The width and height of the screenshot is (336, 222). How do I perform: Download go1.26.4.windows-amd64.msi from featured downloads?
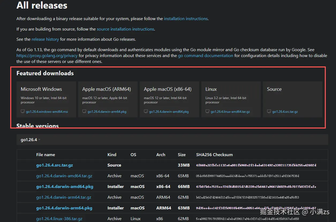pyautogui.click(x=47, y=112)
